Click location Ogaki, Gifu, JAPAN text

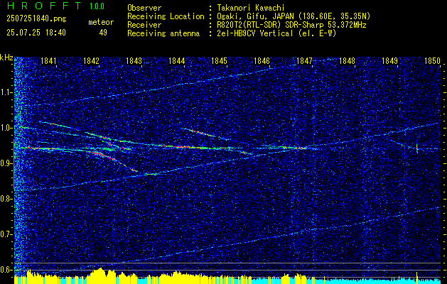pos(293,16)
